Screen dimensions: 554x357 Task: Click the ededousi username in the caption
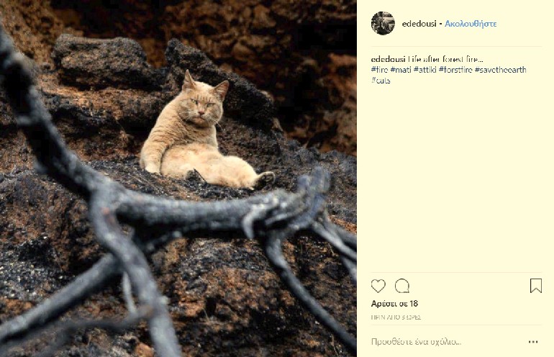(x=389, y=59)
